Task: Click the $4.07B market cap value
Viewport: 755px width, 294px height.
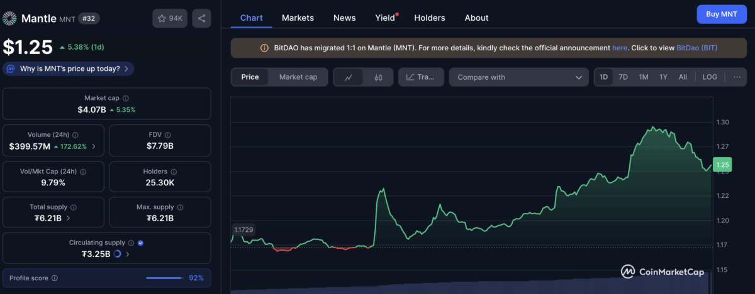Action: (x=91, y=109)
